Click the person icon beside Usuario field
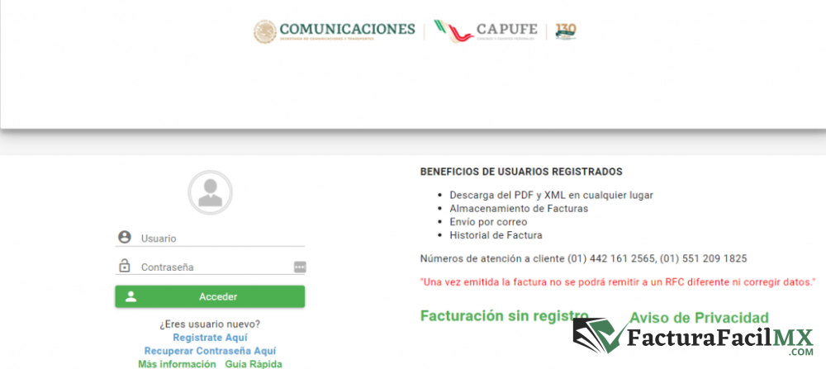Viewport: 826px width, 369px height. [125, 238]
